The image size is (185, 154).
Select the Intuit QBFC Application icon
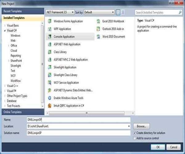[50, 106]
